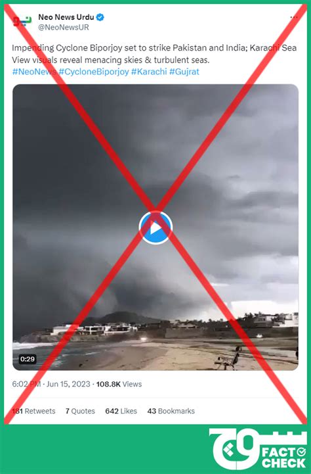Click the blue verified badge icon
This screenshot has height=474, width=311.
[x=100, y=17]
